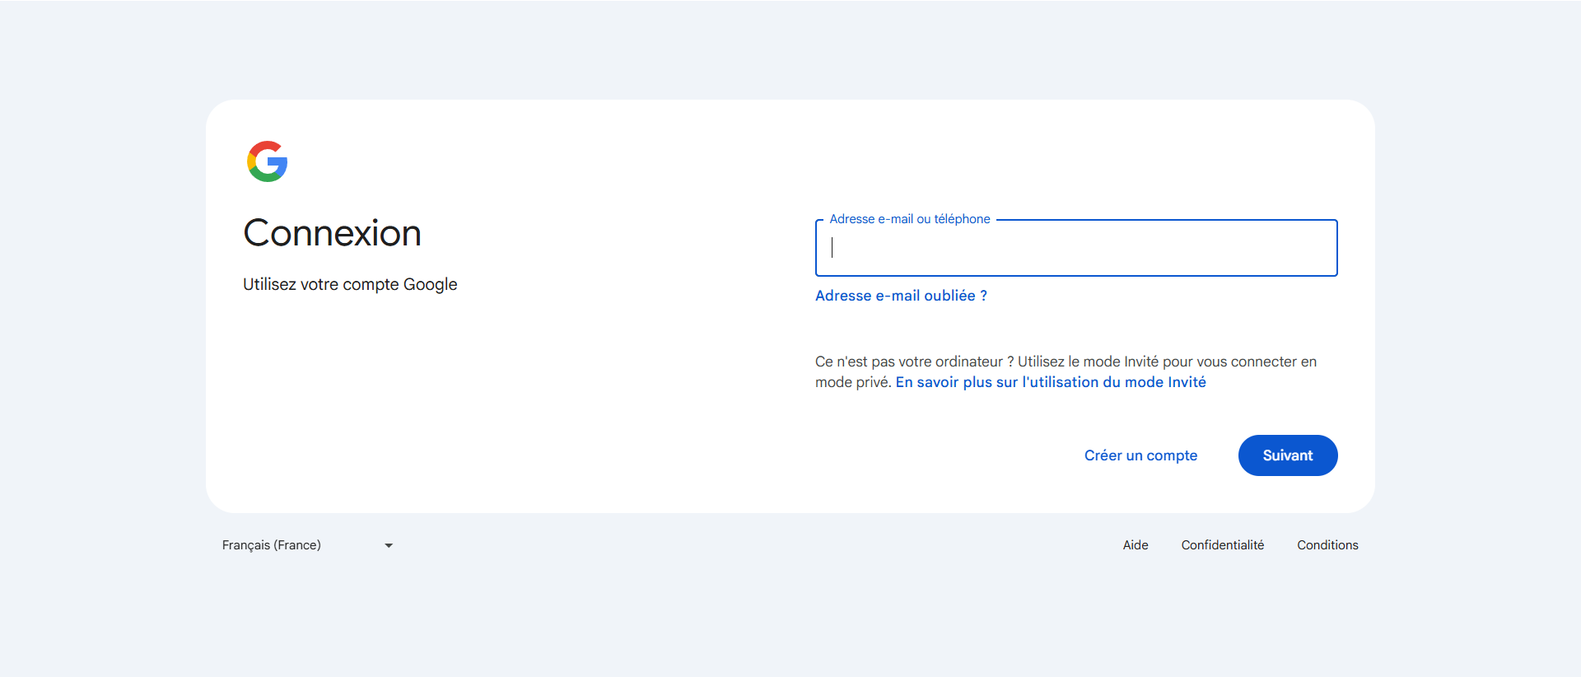This screenshot has width=1581, height=677.
Task: Open the 'Adresse e-mail oubliée ?' link
Action: coord(900,295)
